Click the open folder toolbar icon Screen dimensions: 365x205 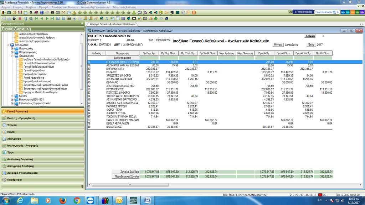[167, 12]
